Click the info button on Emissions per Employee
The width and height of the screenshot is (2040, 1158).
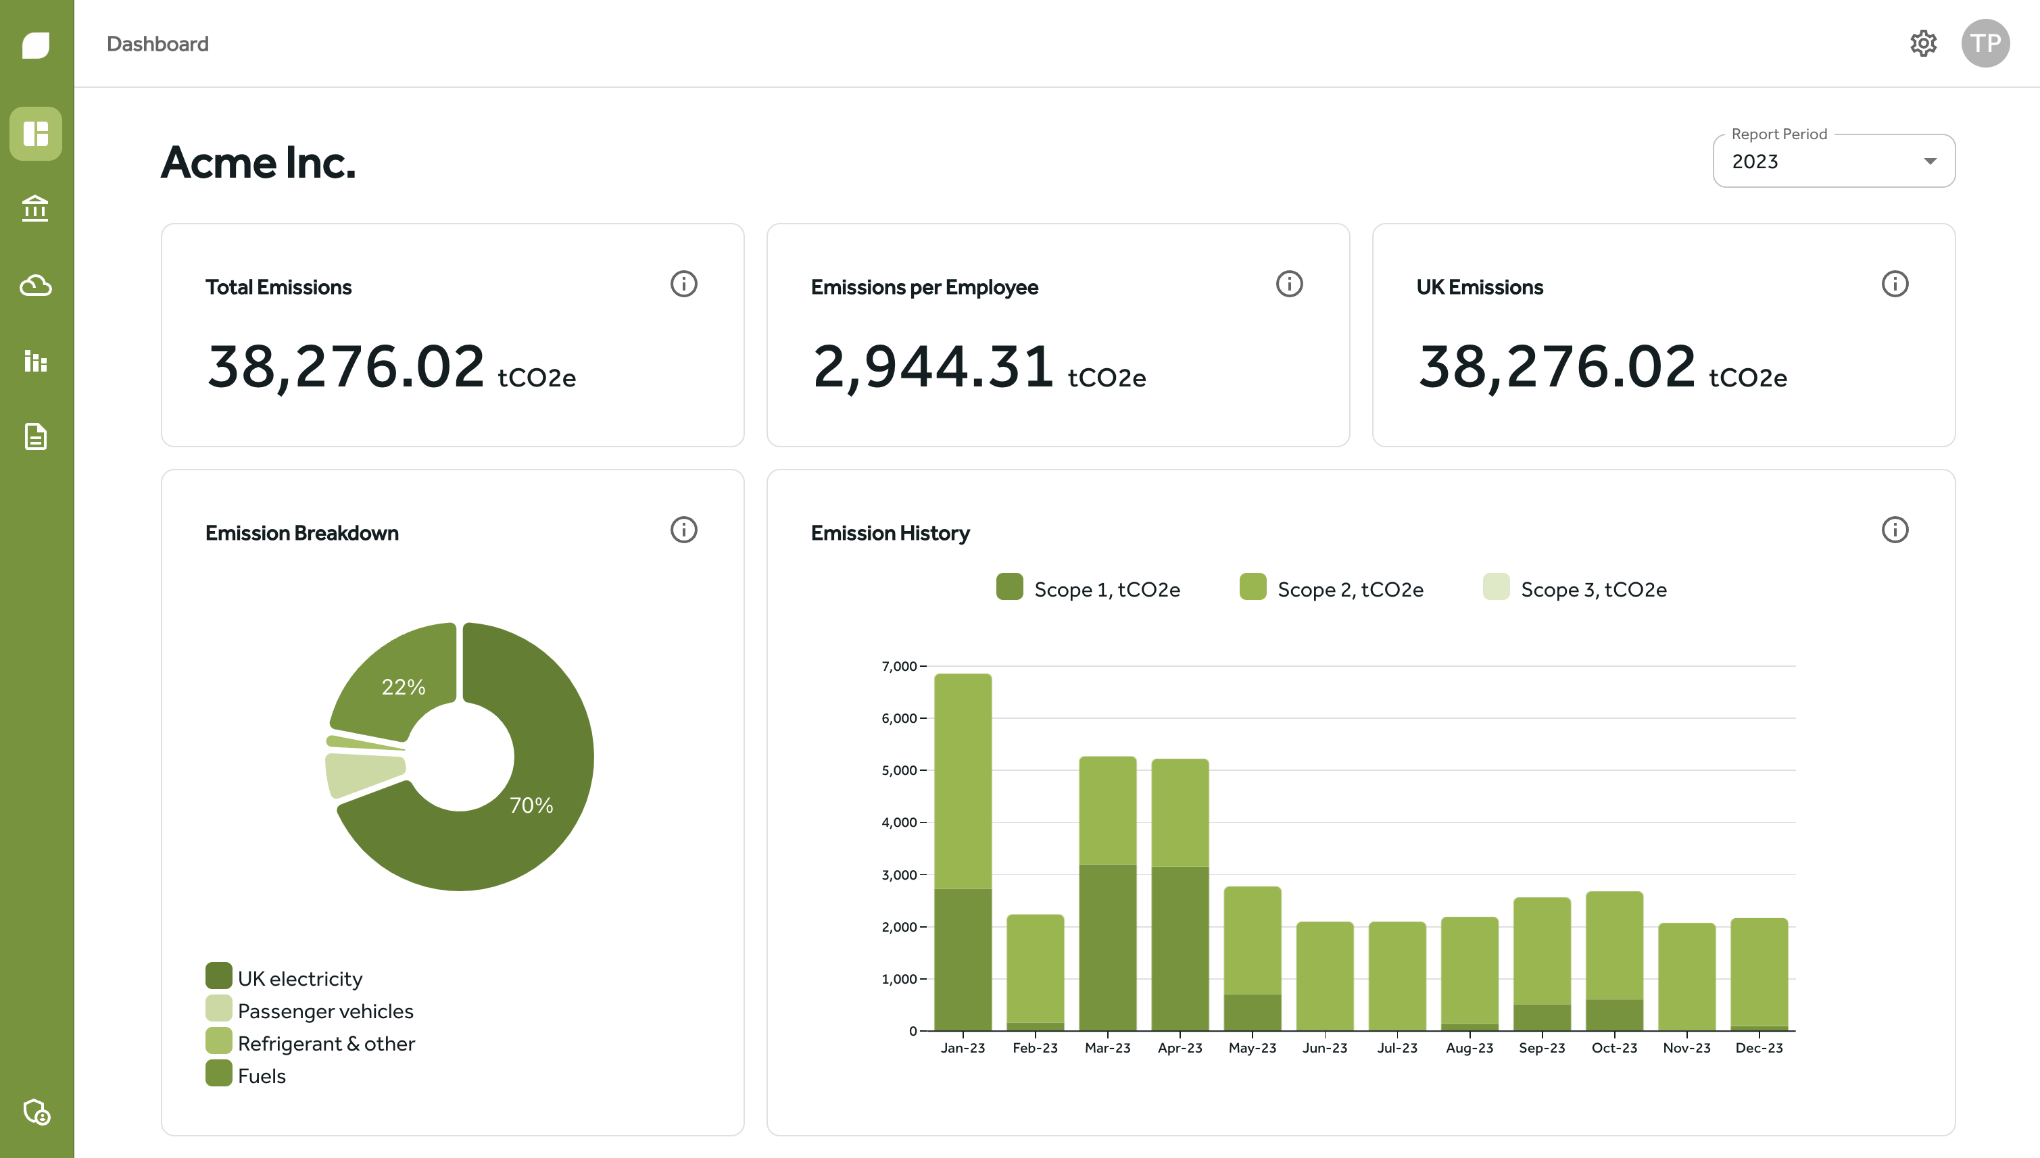point(1289,284)
